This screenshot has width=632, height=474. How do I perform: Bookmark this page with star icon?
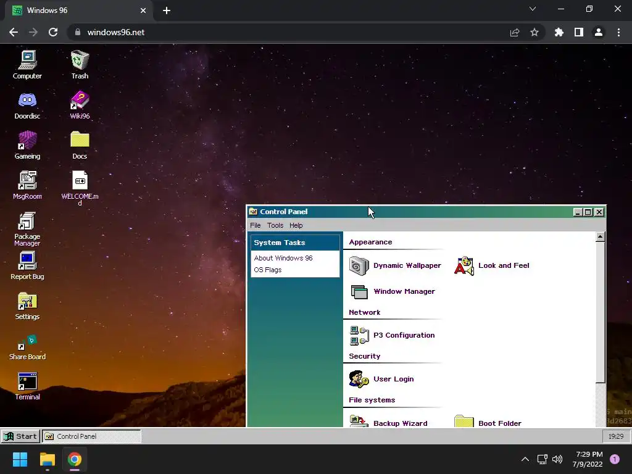click(534, 32)
